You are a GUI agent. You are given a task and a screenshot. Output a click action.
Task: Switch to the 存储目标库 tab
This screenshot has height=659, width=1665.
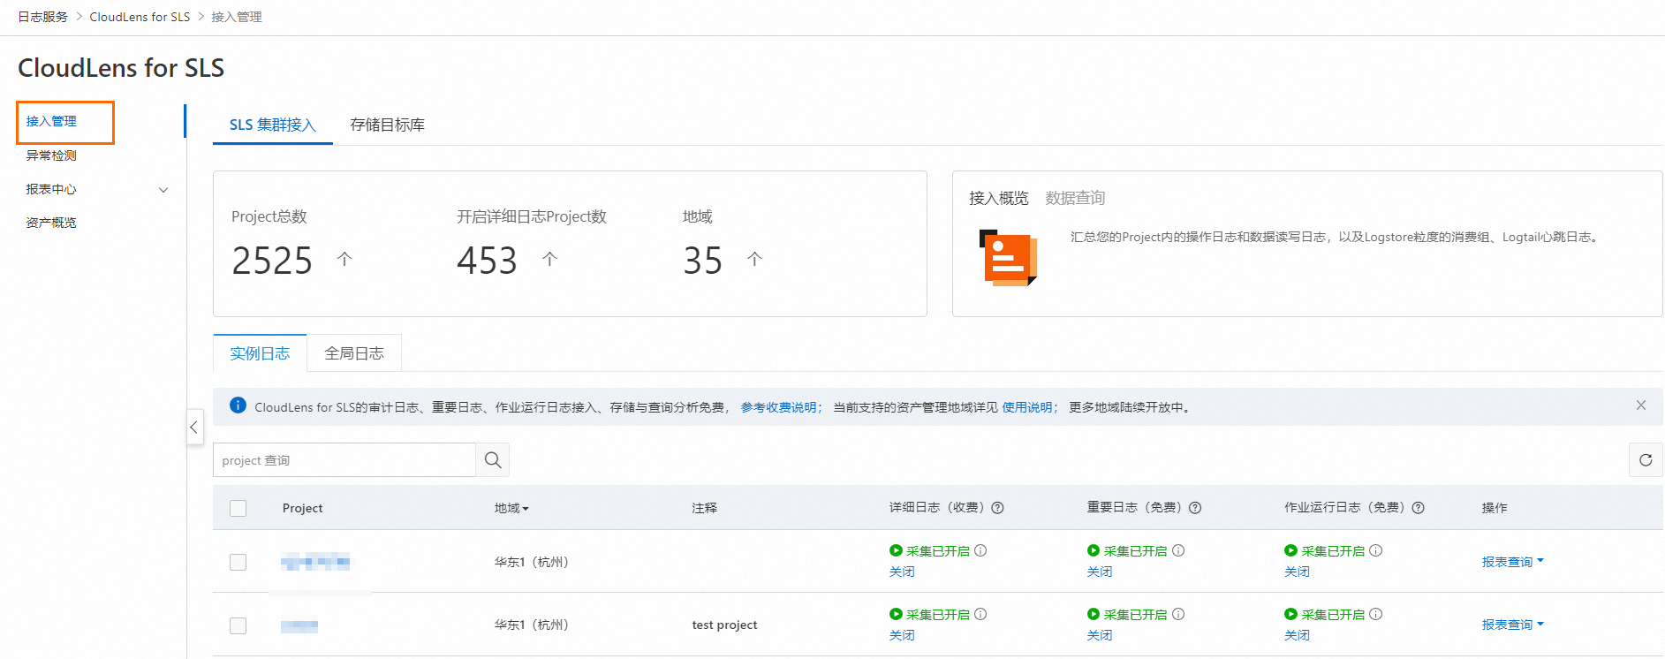(x=387, y=125)
